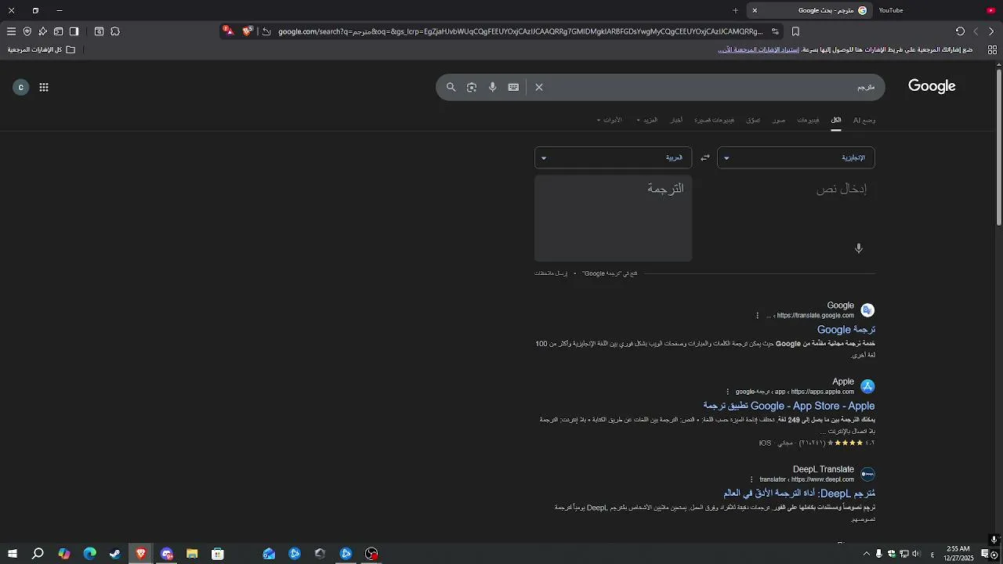Click the send feedback link below the translator
Screen dimensions: 1003x564
(551, 273)
